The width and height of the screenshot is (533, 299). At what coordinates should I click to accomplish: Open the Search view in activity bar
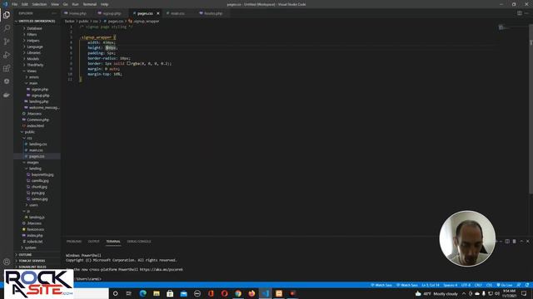(x=7, y=28)
